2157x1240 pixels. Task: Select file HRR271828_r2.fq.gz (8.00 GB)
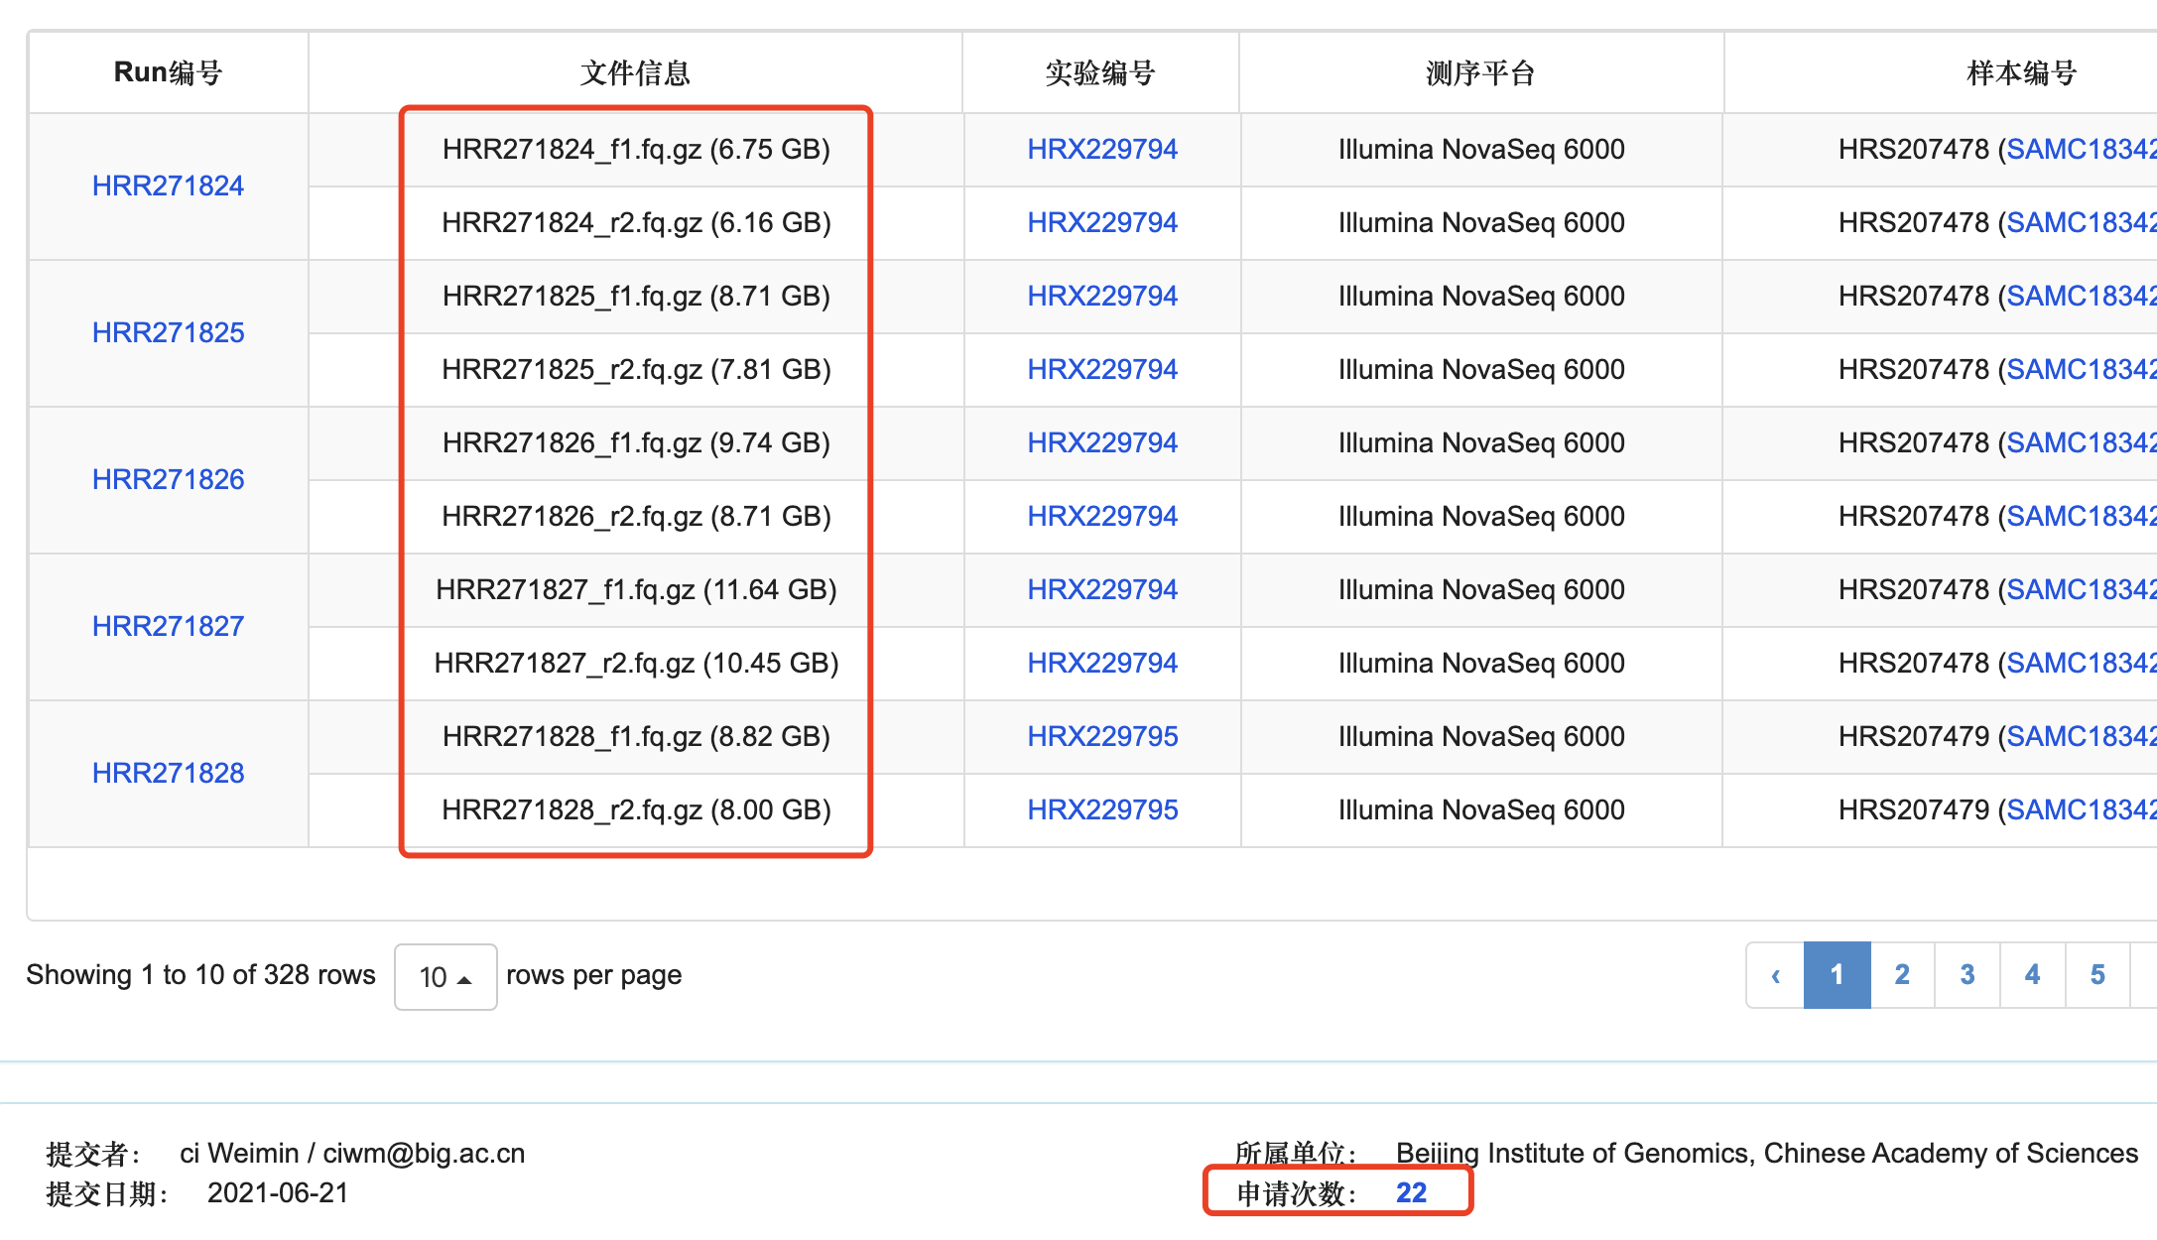click(x=636, y=809)
